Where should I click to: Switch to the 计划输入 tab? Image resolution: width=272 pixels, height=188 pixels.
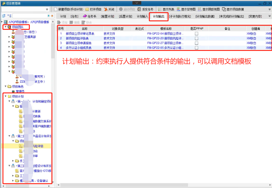[142, 17]
